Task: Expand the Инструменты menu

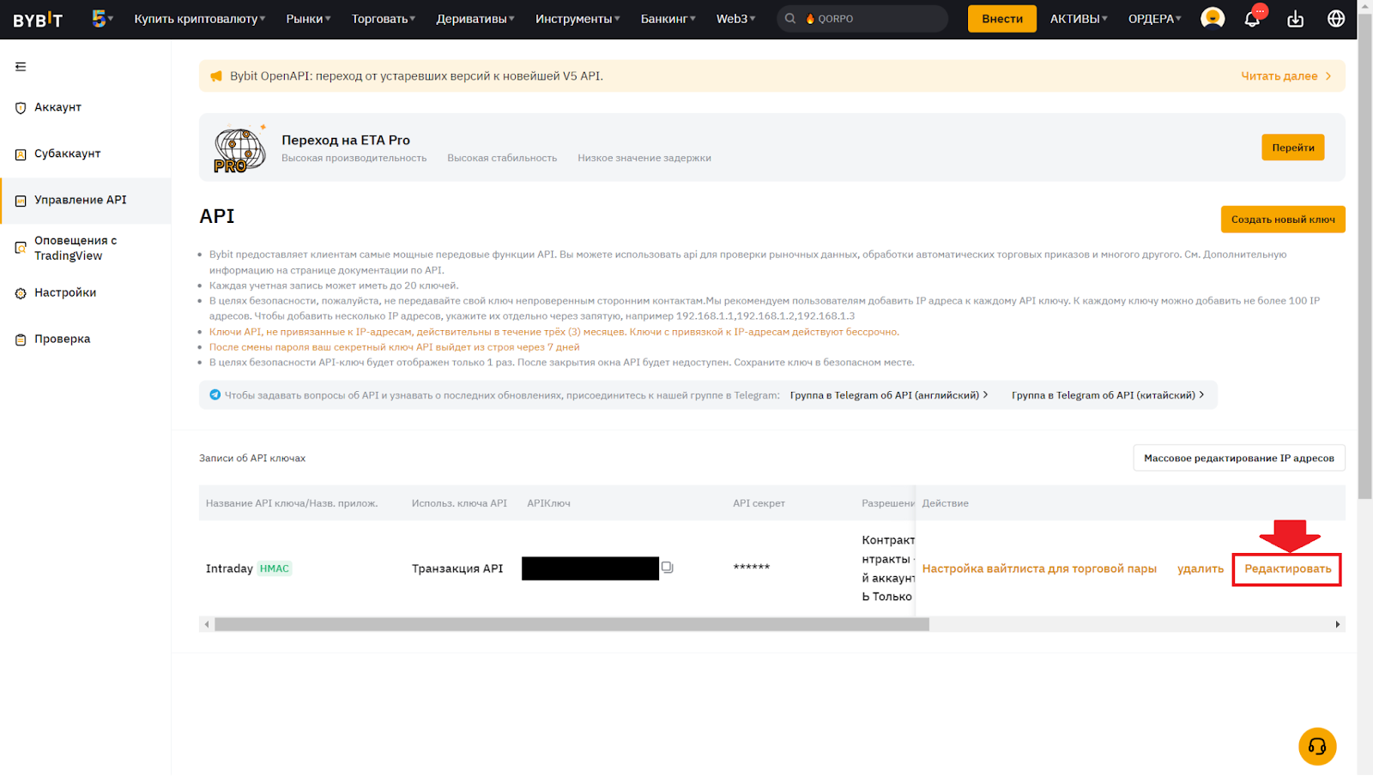Action: [578, 19]
